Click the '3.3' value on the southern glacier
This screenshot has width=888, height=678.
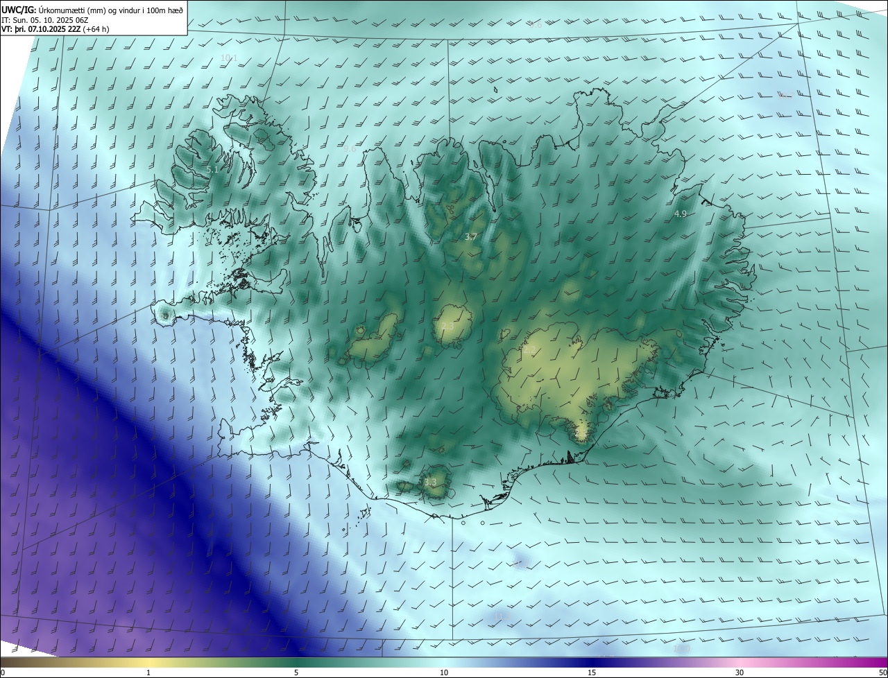point(430,482)
